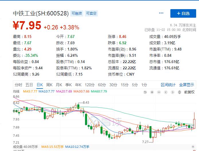Open 全屏显示 fullscreen view

[x=186, y=85]
